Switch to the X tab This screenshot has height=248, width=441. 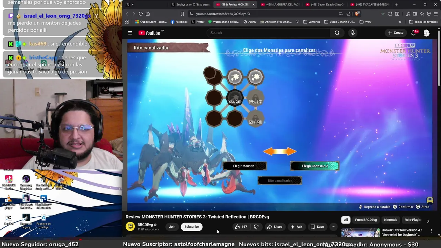(146, 4)
